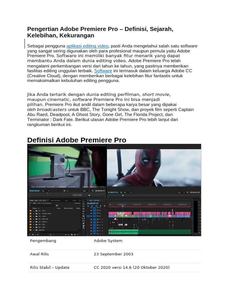Choose the Rolling Edit tool

point(83,211)
